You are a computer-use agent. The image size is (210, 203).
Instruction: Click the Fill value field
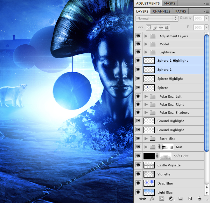click(x=198, y=27)
